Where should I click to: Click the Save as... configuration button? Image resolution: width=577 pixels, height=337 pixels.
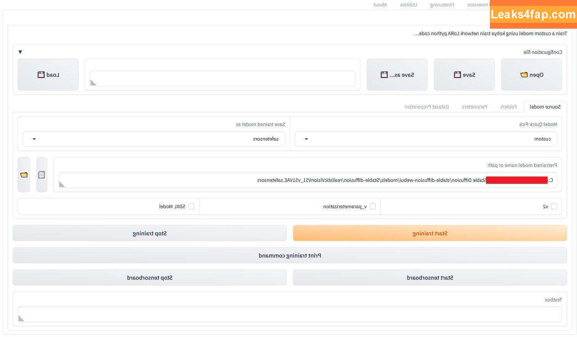pyautogui.click(x=397, y=75)
